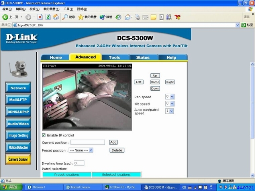Open the 我的最愛(A) Favorites menu
Screen dimensions: 255x191
(51, 9)
